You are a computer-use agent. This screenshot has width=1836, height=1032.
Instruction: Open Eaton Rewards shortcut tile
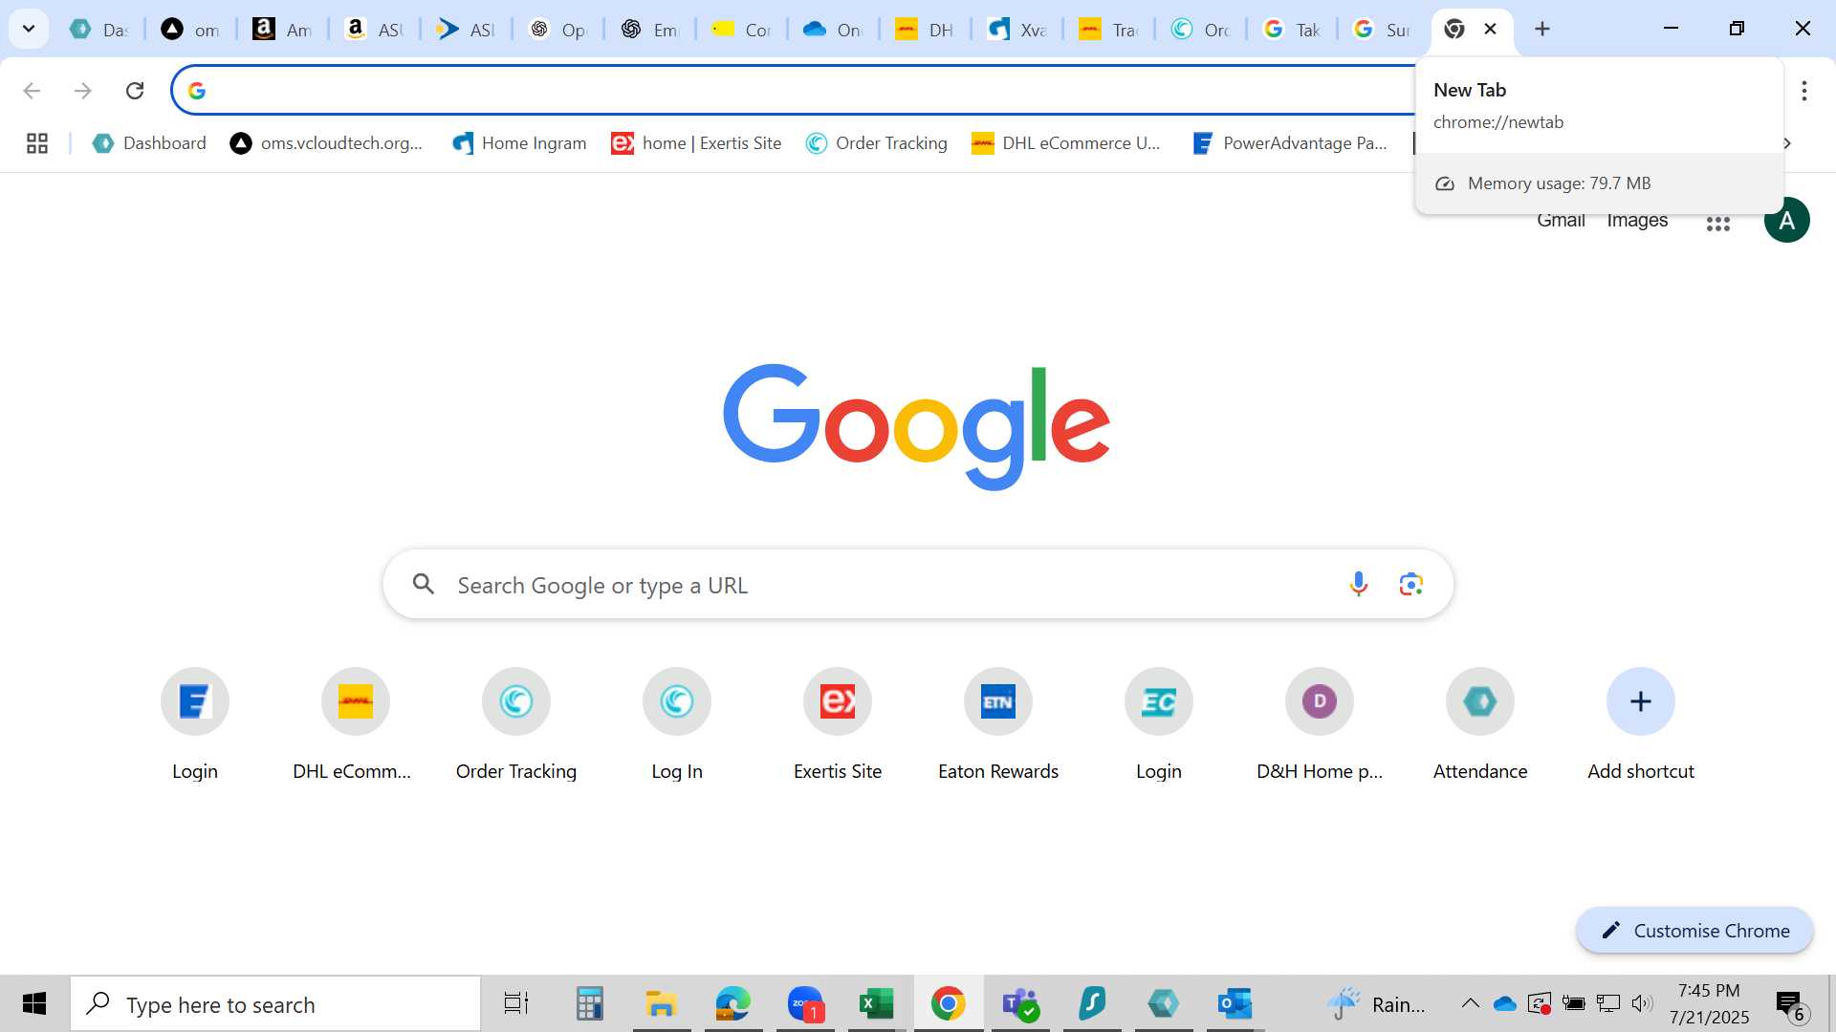pos(998,724)
